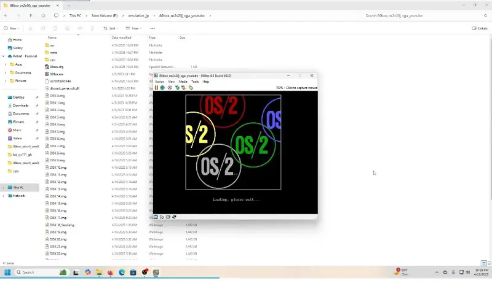Open See more ellipsis menu
The image size is (492, 281).
pyautogui.click(x=153, y=28)
